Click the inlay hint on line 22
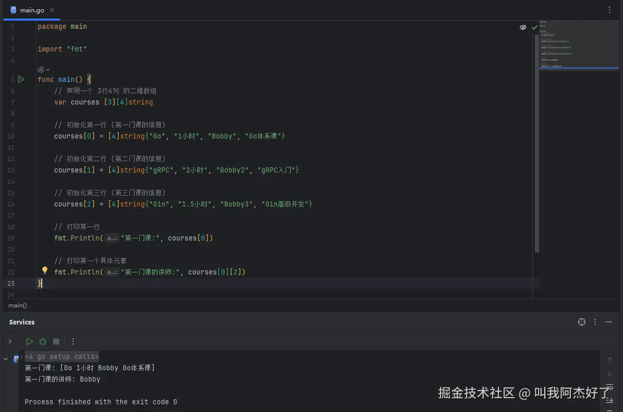 click(x=112, y=272)
